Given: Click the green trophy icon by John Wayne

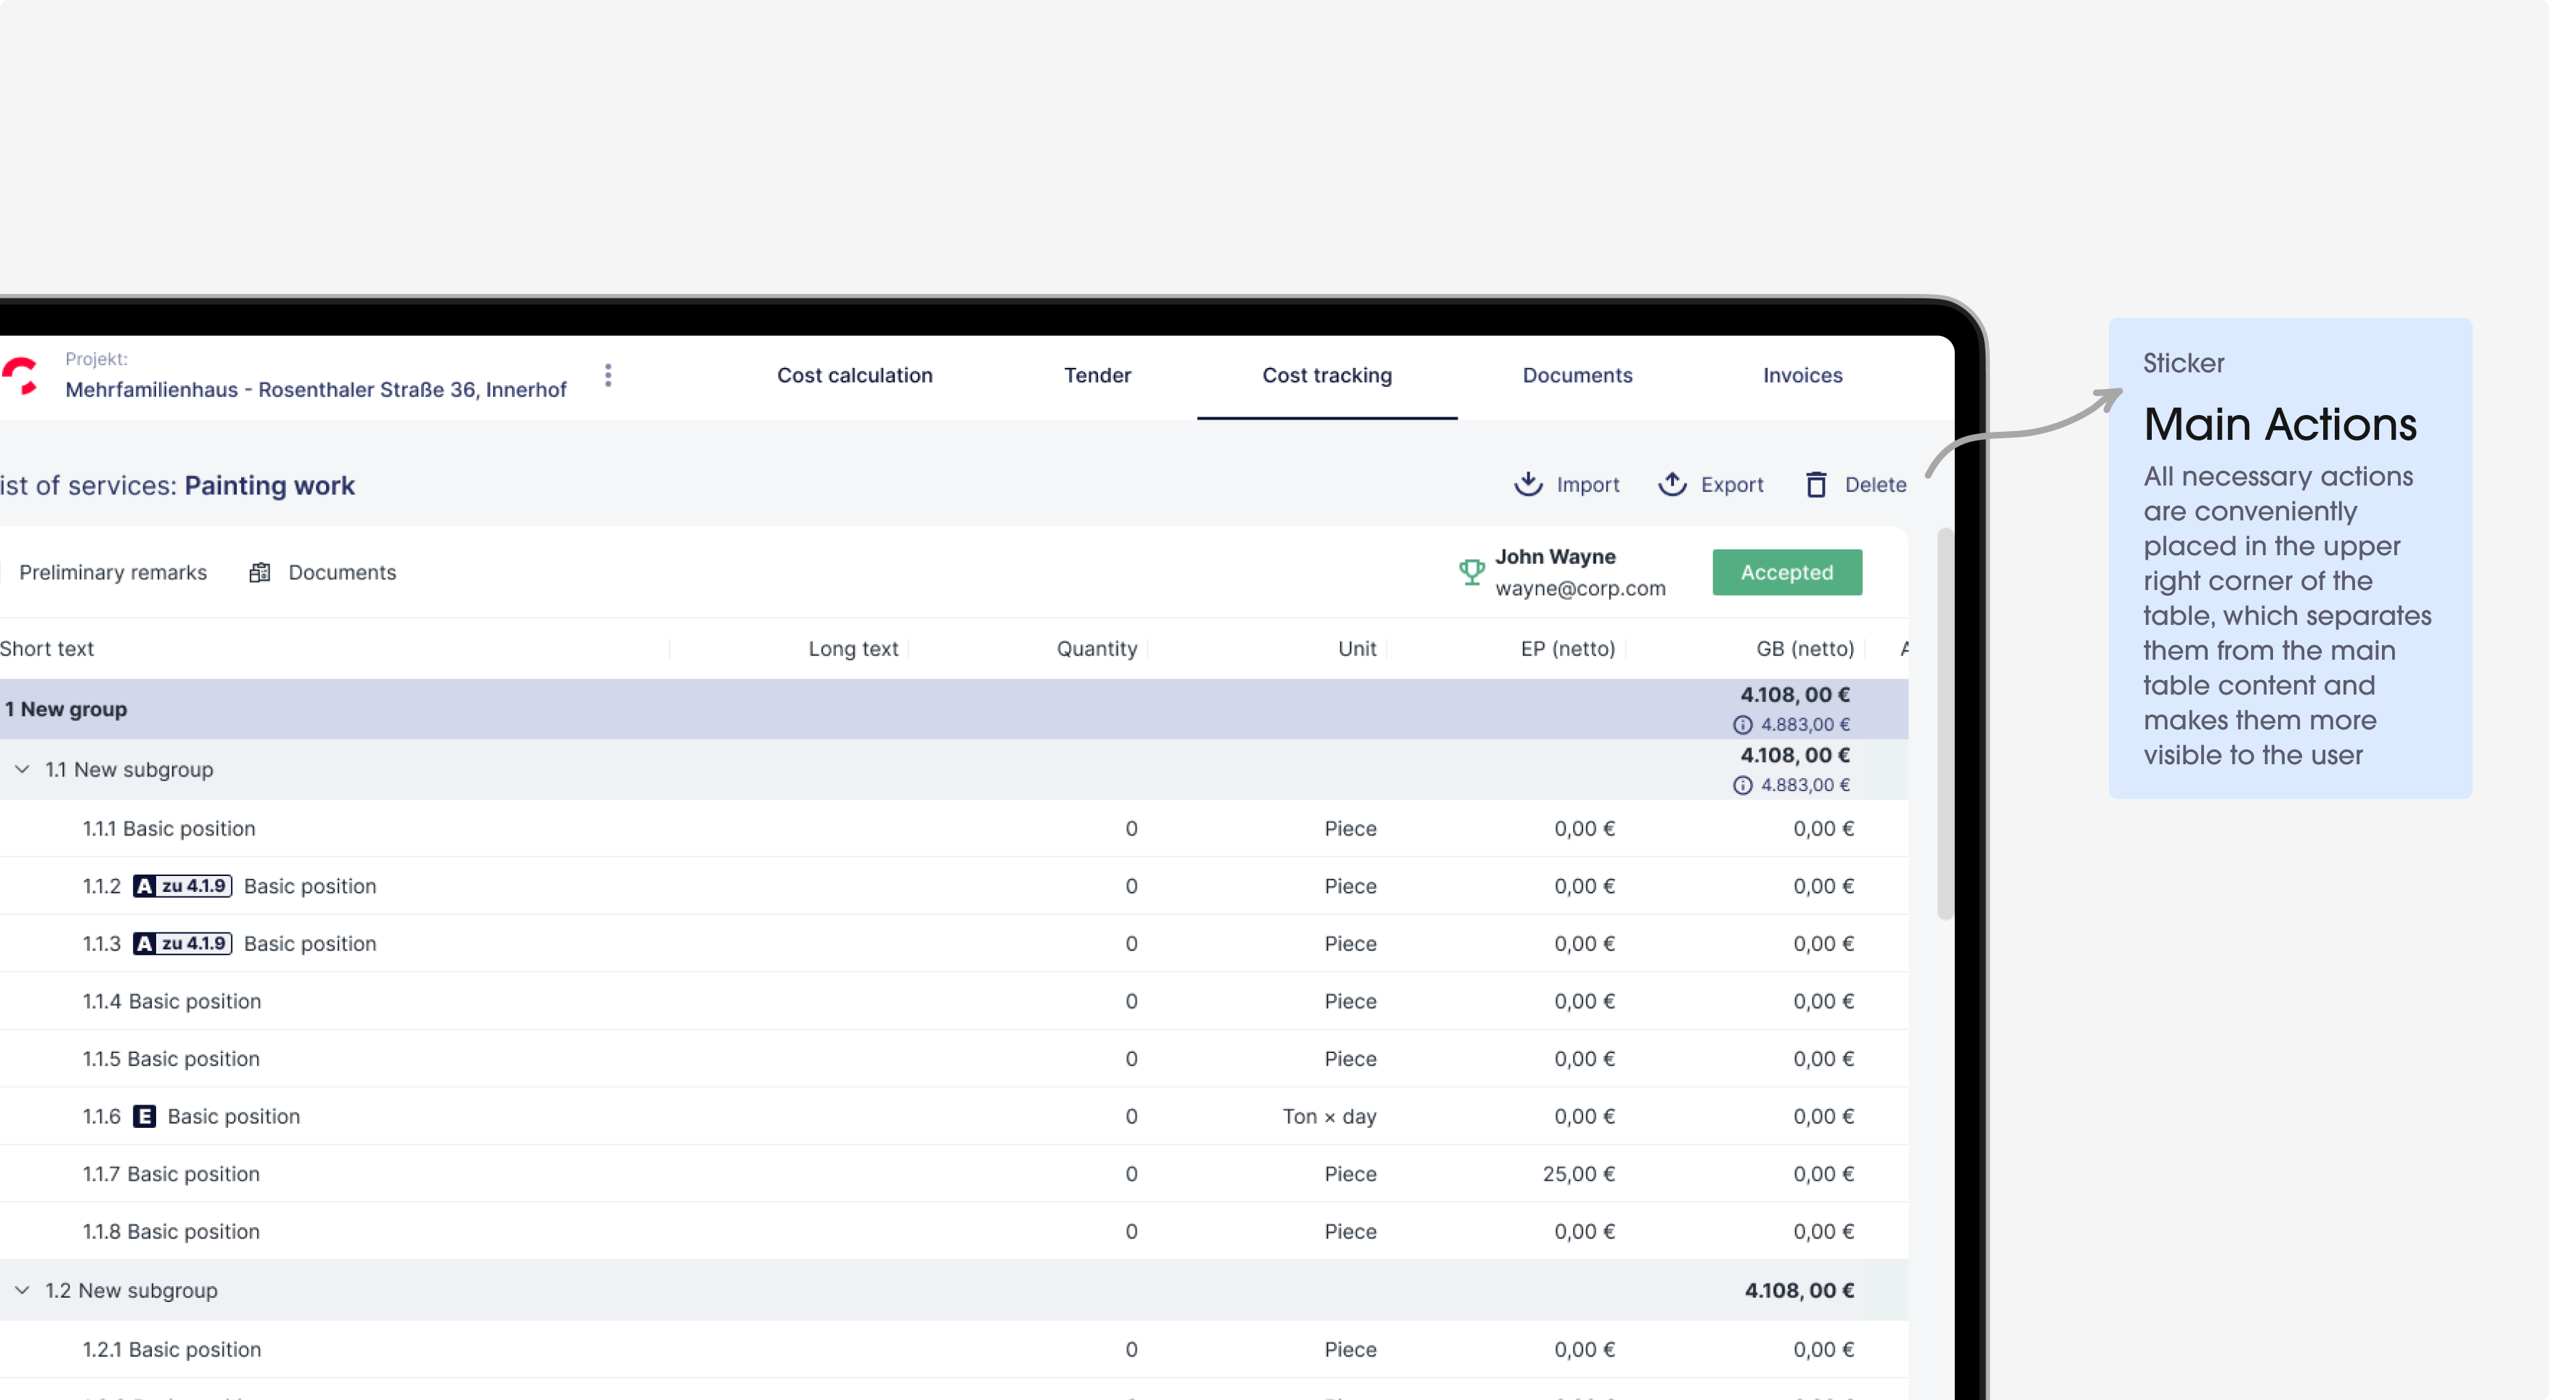Looking at the screenshot, I should tap(1471, 571).
